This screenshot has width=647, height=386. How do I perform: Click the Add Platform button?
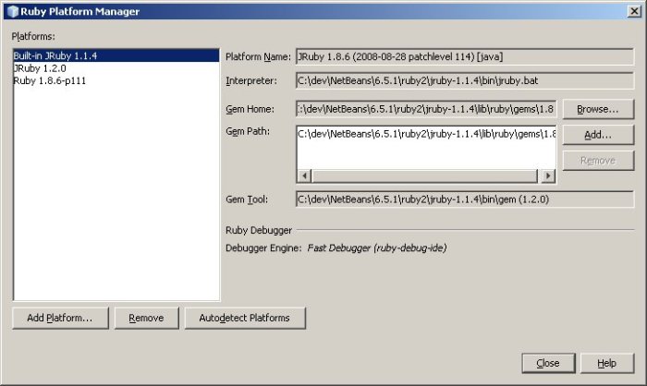coord(60,318)
